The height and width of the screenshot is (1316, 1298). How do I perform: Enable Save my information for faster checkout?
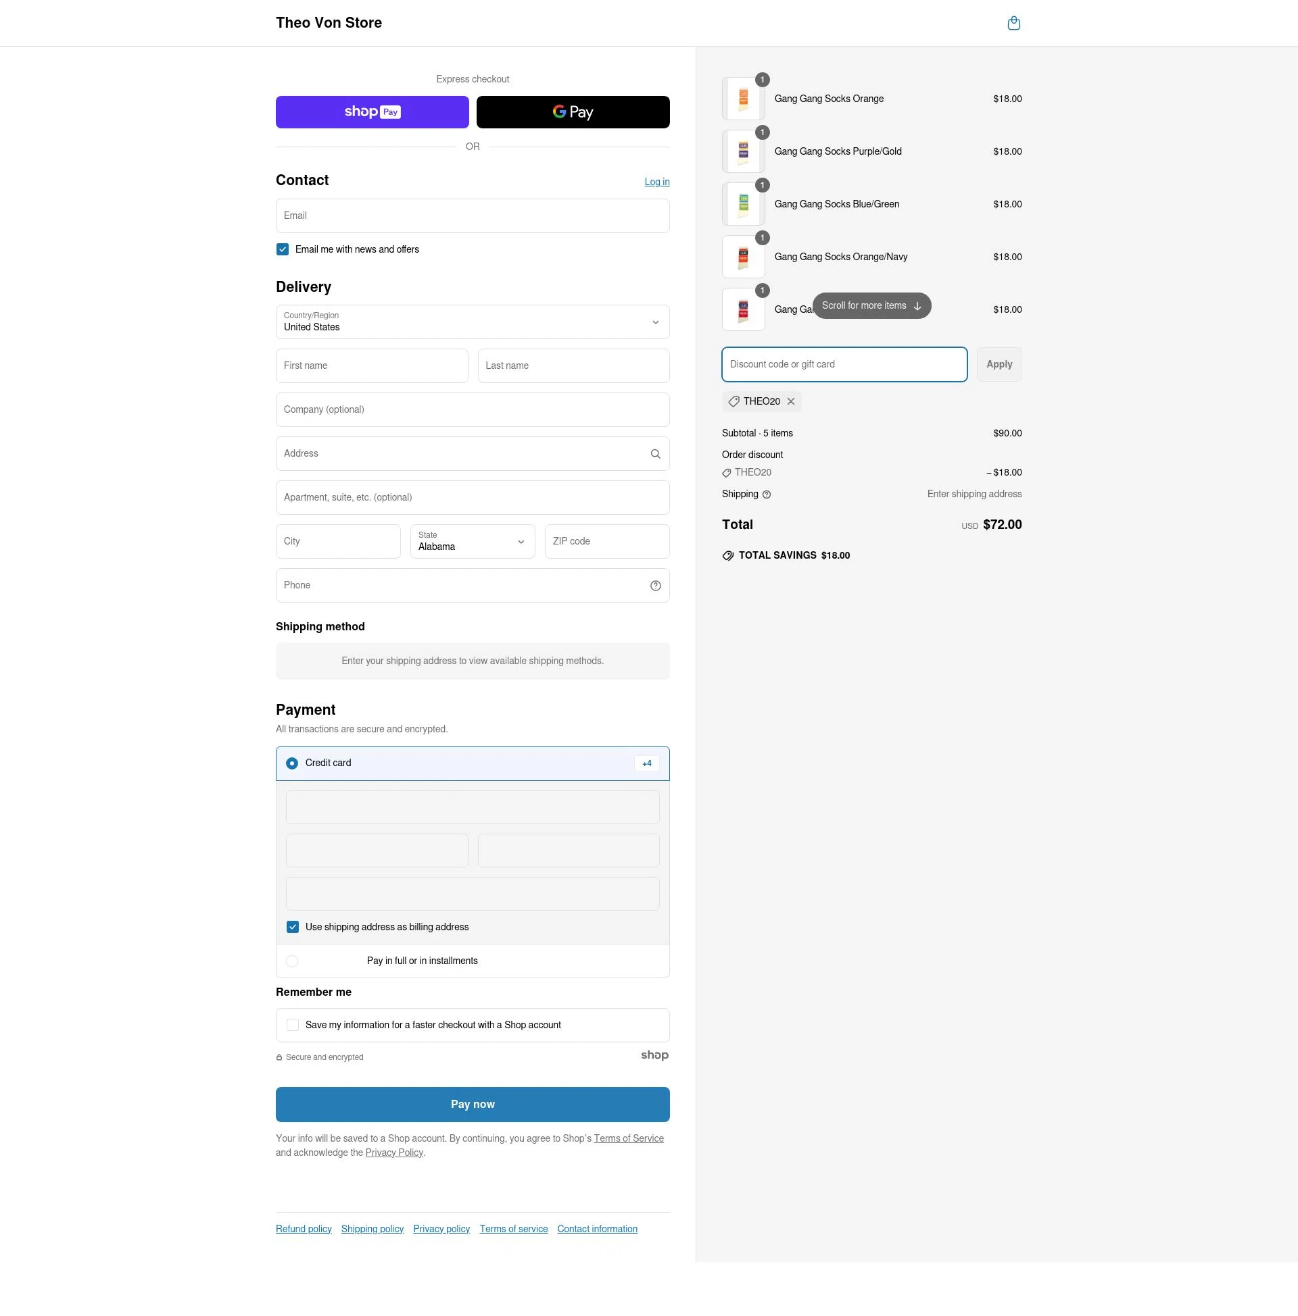point(293,1024)
